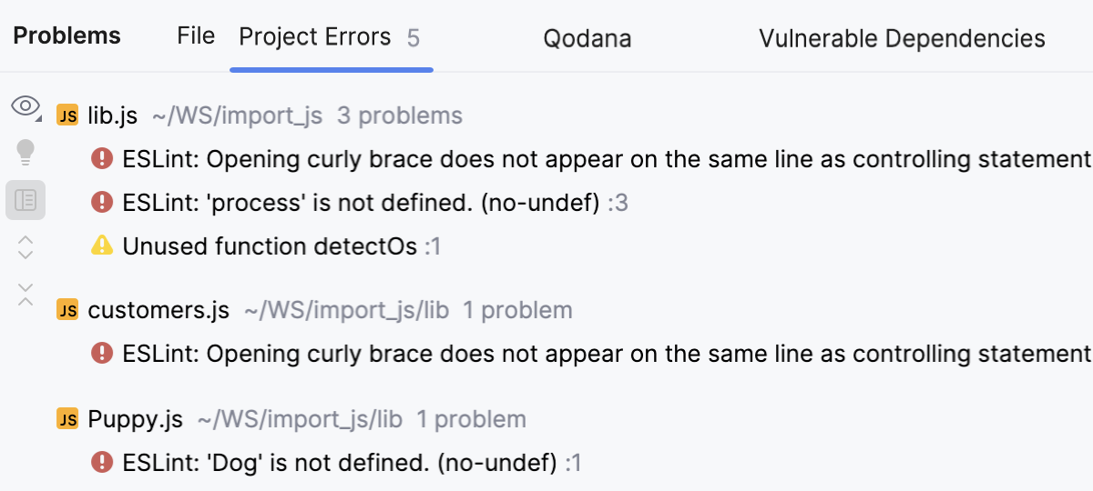Select the lib.js file node
The width and height of the screenshot is (1093, 491).
coord(113,115)
